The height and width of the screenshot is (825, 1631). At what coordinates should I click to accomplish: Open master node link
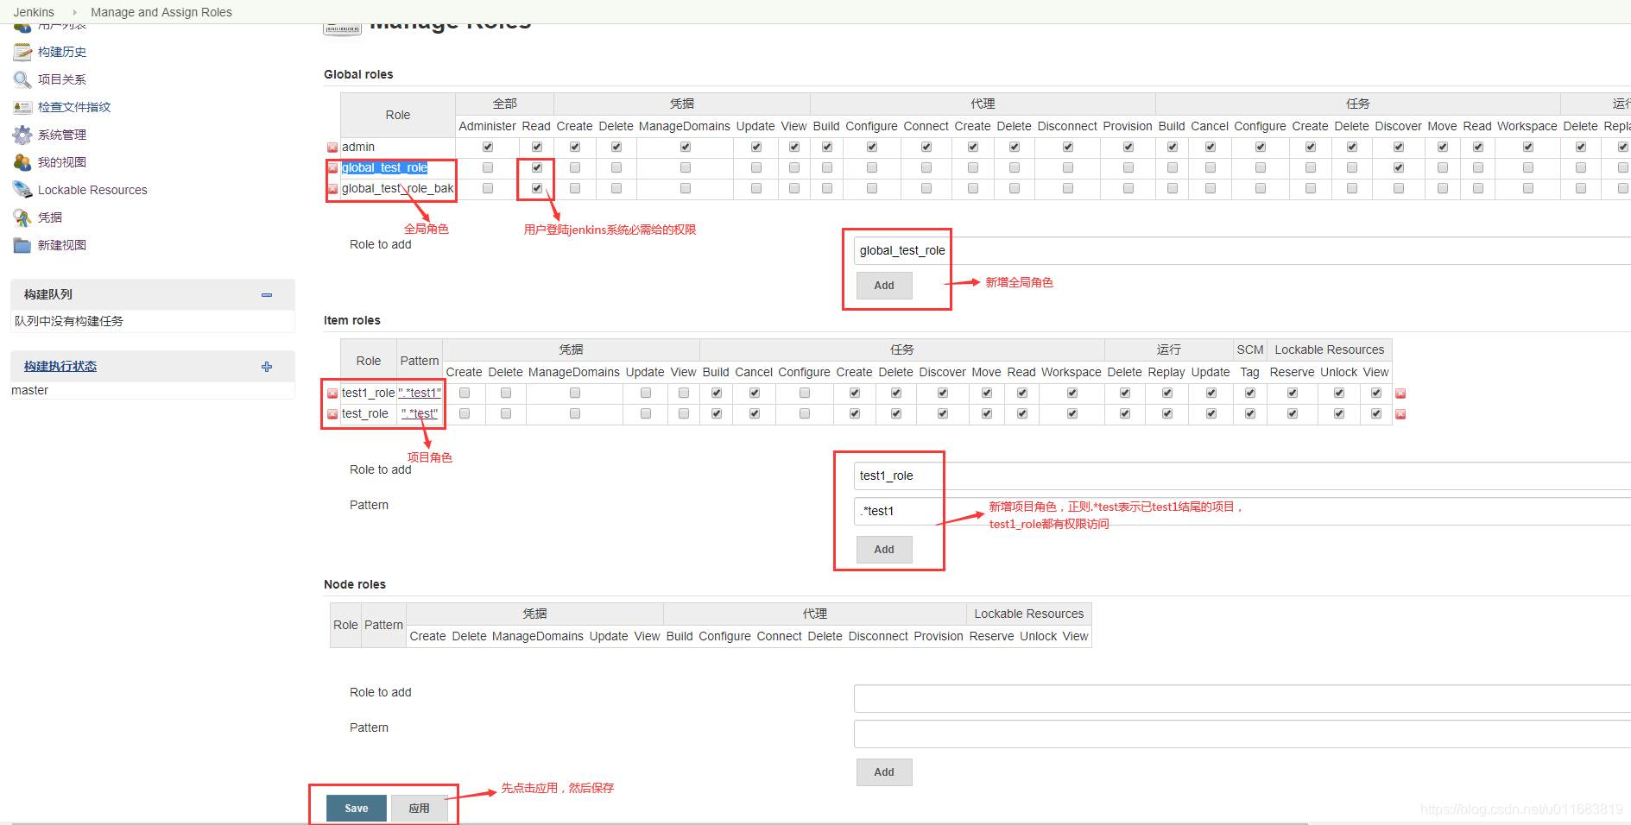30,391
